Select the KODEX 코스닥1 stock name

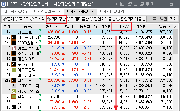pos(29,86)
